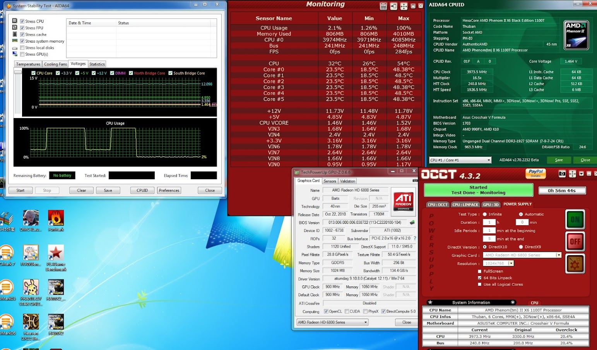Open the 3DMark03 desktop shortcut
597x350 pixels.
click(x=7, y=290)
